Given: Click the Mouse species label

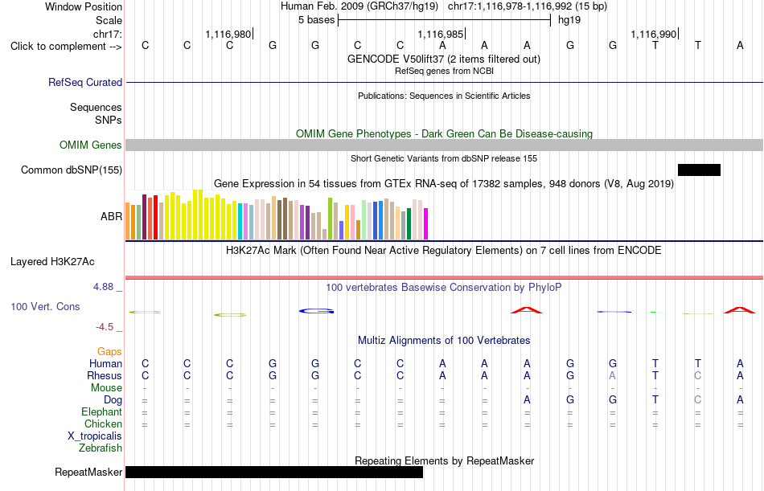Looking at the screenshot, I should [x=106, y=387].
